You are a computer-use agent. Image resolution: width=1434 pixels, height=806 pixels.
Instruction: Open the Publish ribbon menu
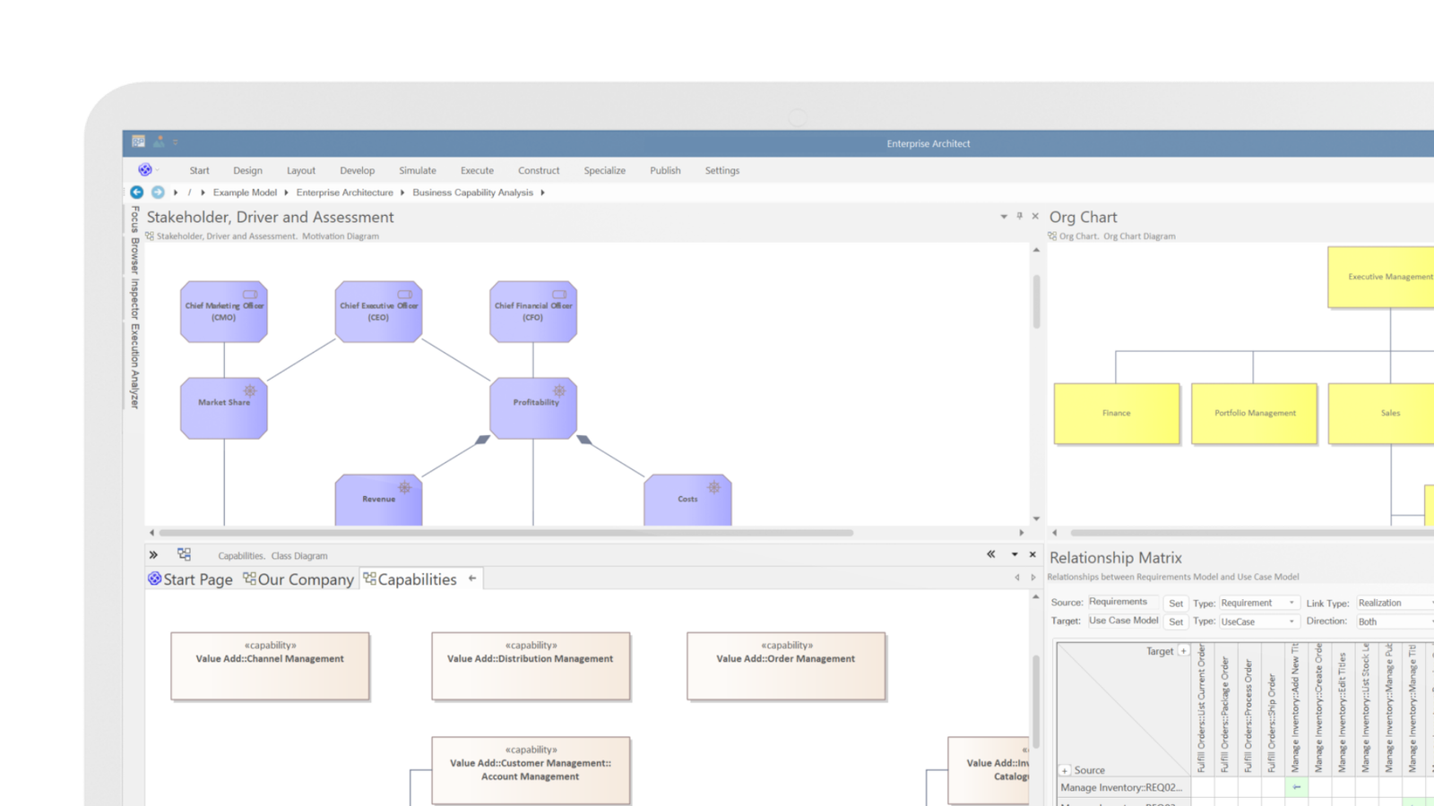click(664, 170)
